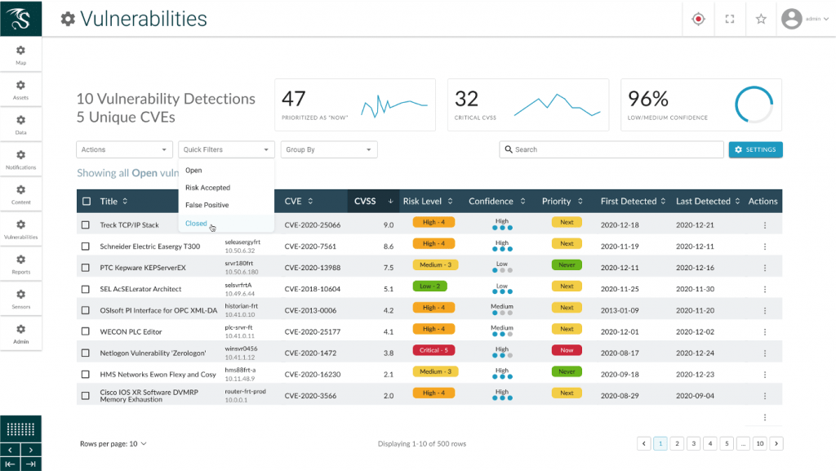836x471 pixels.
Task: Open the Assets sidebar section
Action: tap(20, 90)
